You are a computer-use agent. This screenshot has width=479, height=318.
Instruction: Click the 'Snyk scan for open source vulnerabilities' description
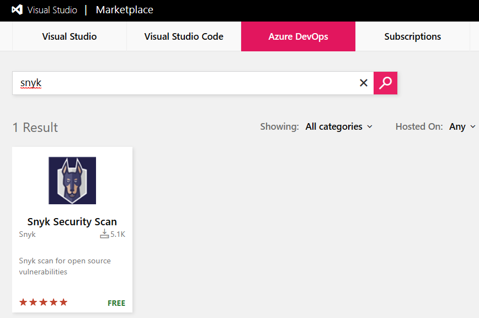(65, 266)
